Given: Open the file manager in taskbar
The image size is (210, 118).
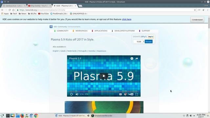Looking at the screenshot, I should (x=17, y=116).
